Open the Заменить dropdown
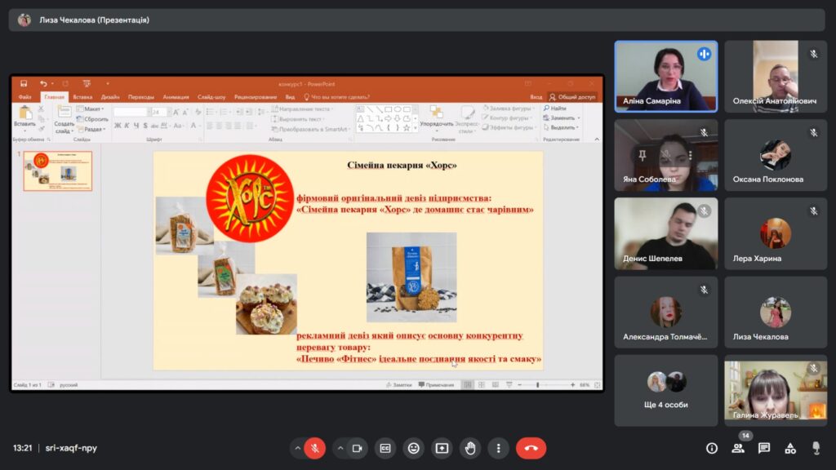Viewport: 836px width, 470px height. click(x=562, y=117)
